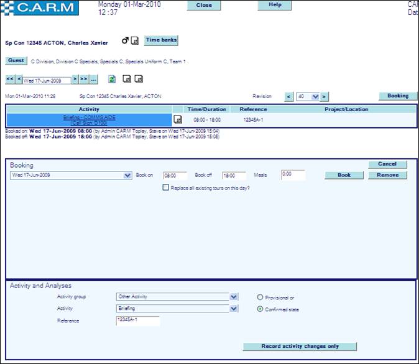Open the note icon beside the officer name
The width and height of the screenshot is (419, 364).
[135, 41]
